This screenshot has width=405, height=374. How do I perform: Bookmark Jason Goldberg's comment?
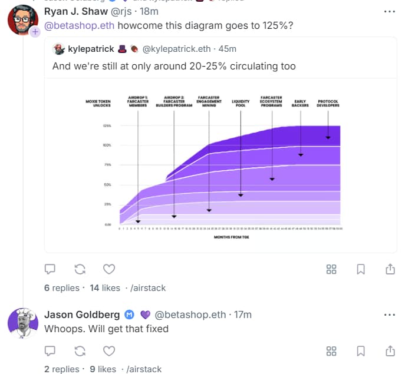click(361, 351)
